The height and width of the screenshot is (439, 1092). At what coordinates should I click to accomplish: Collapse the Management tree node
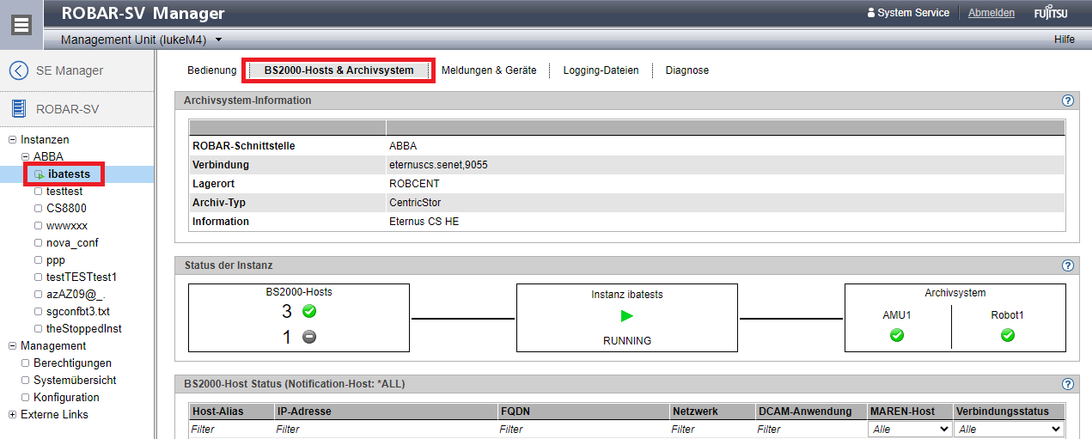[x=12, y=345]
